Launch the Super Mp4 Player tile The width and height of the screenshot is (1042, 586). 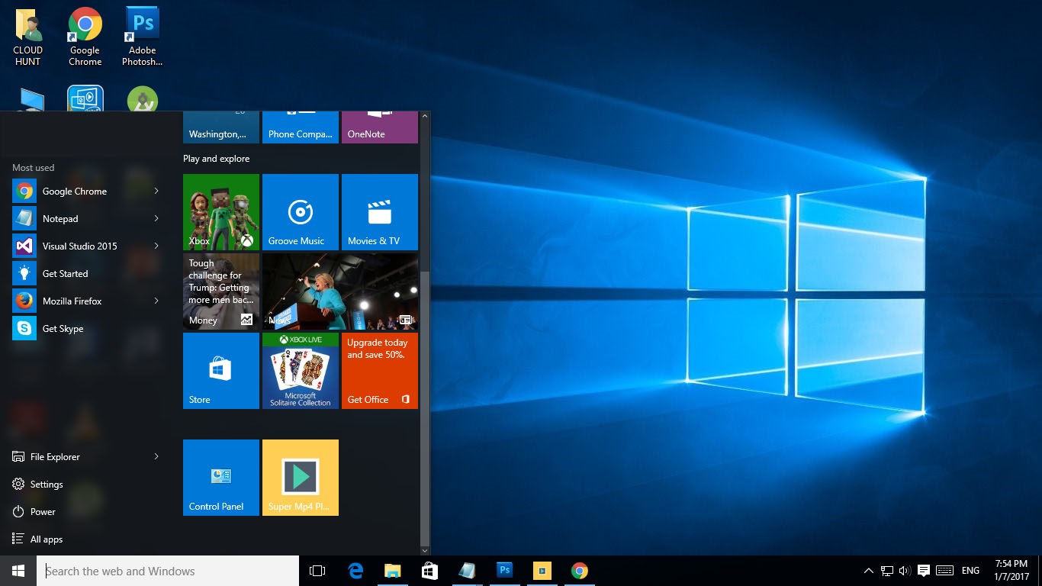(301, 478)
